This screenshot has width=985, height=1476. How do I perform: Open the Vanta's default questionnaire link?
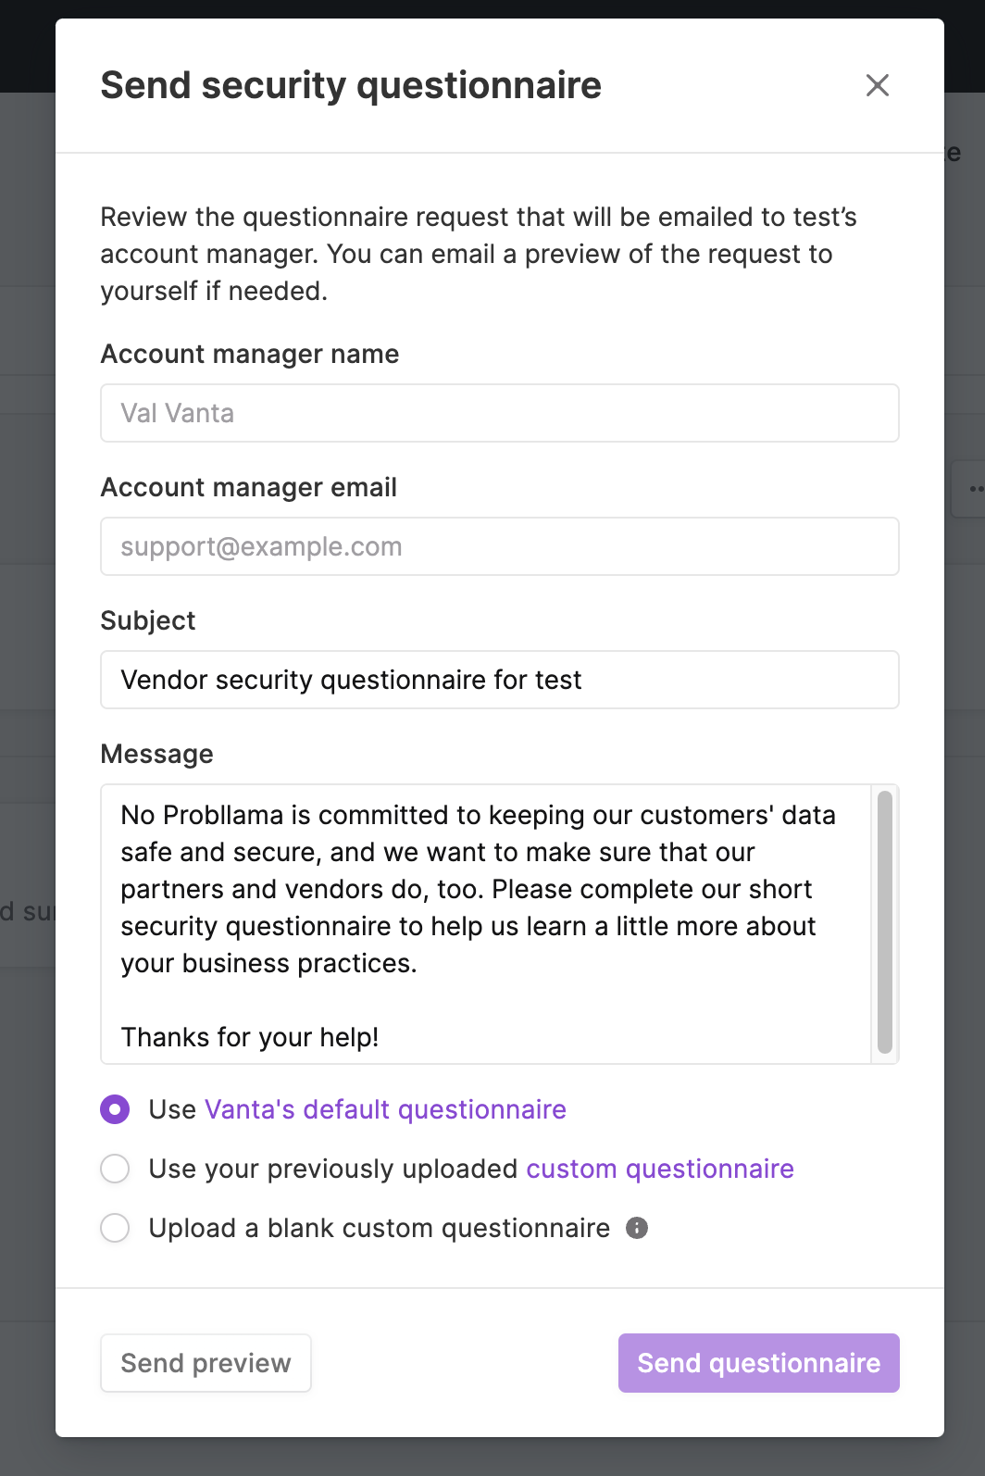point(385,1109)
